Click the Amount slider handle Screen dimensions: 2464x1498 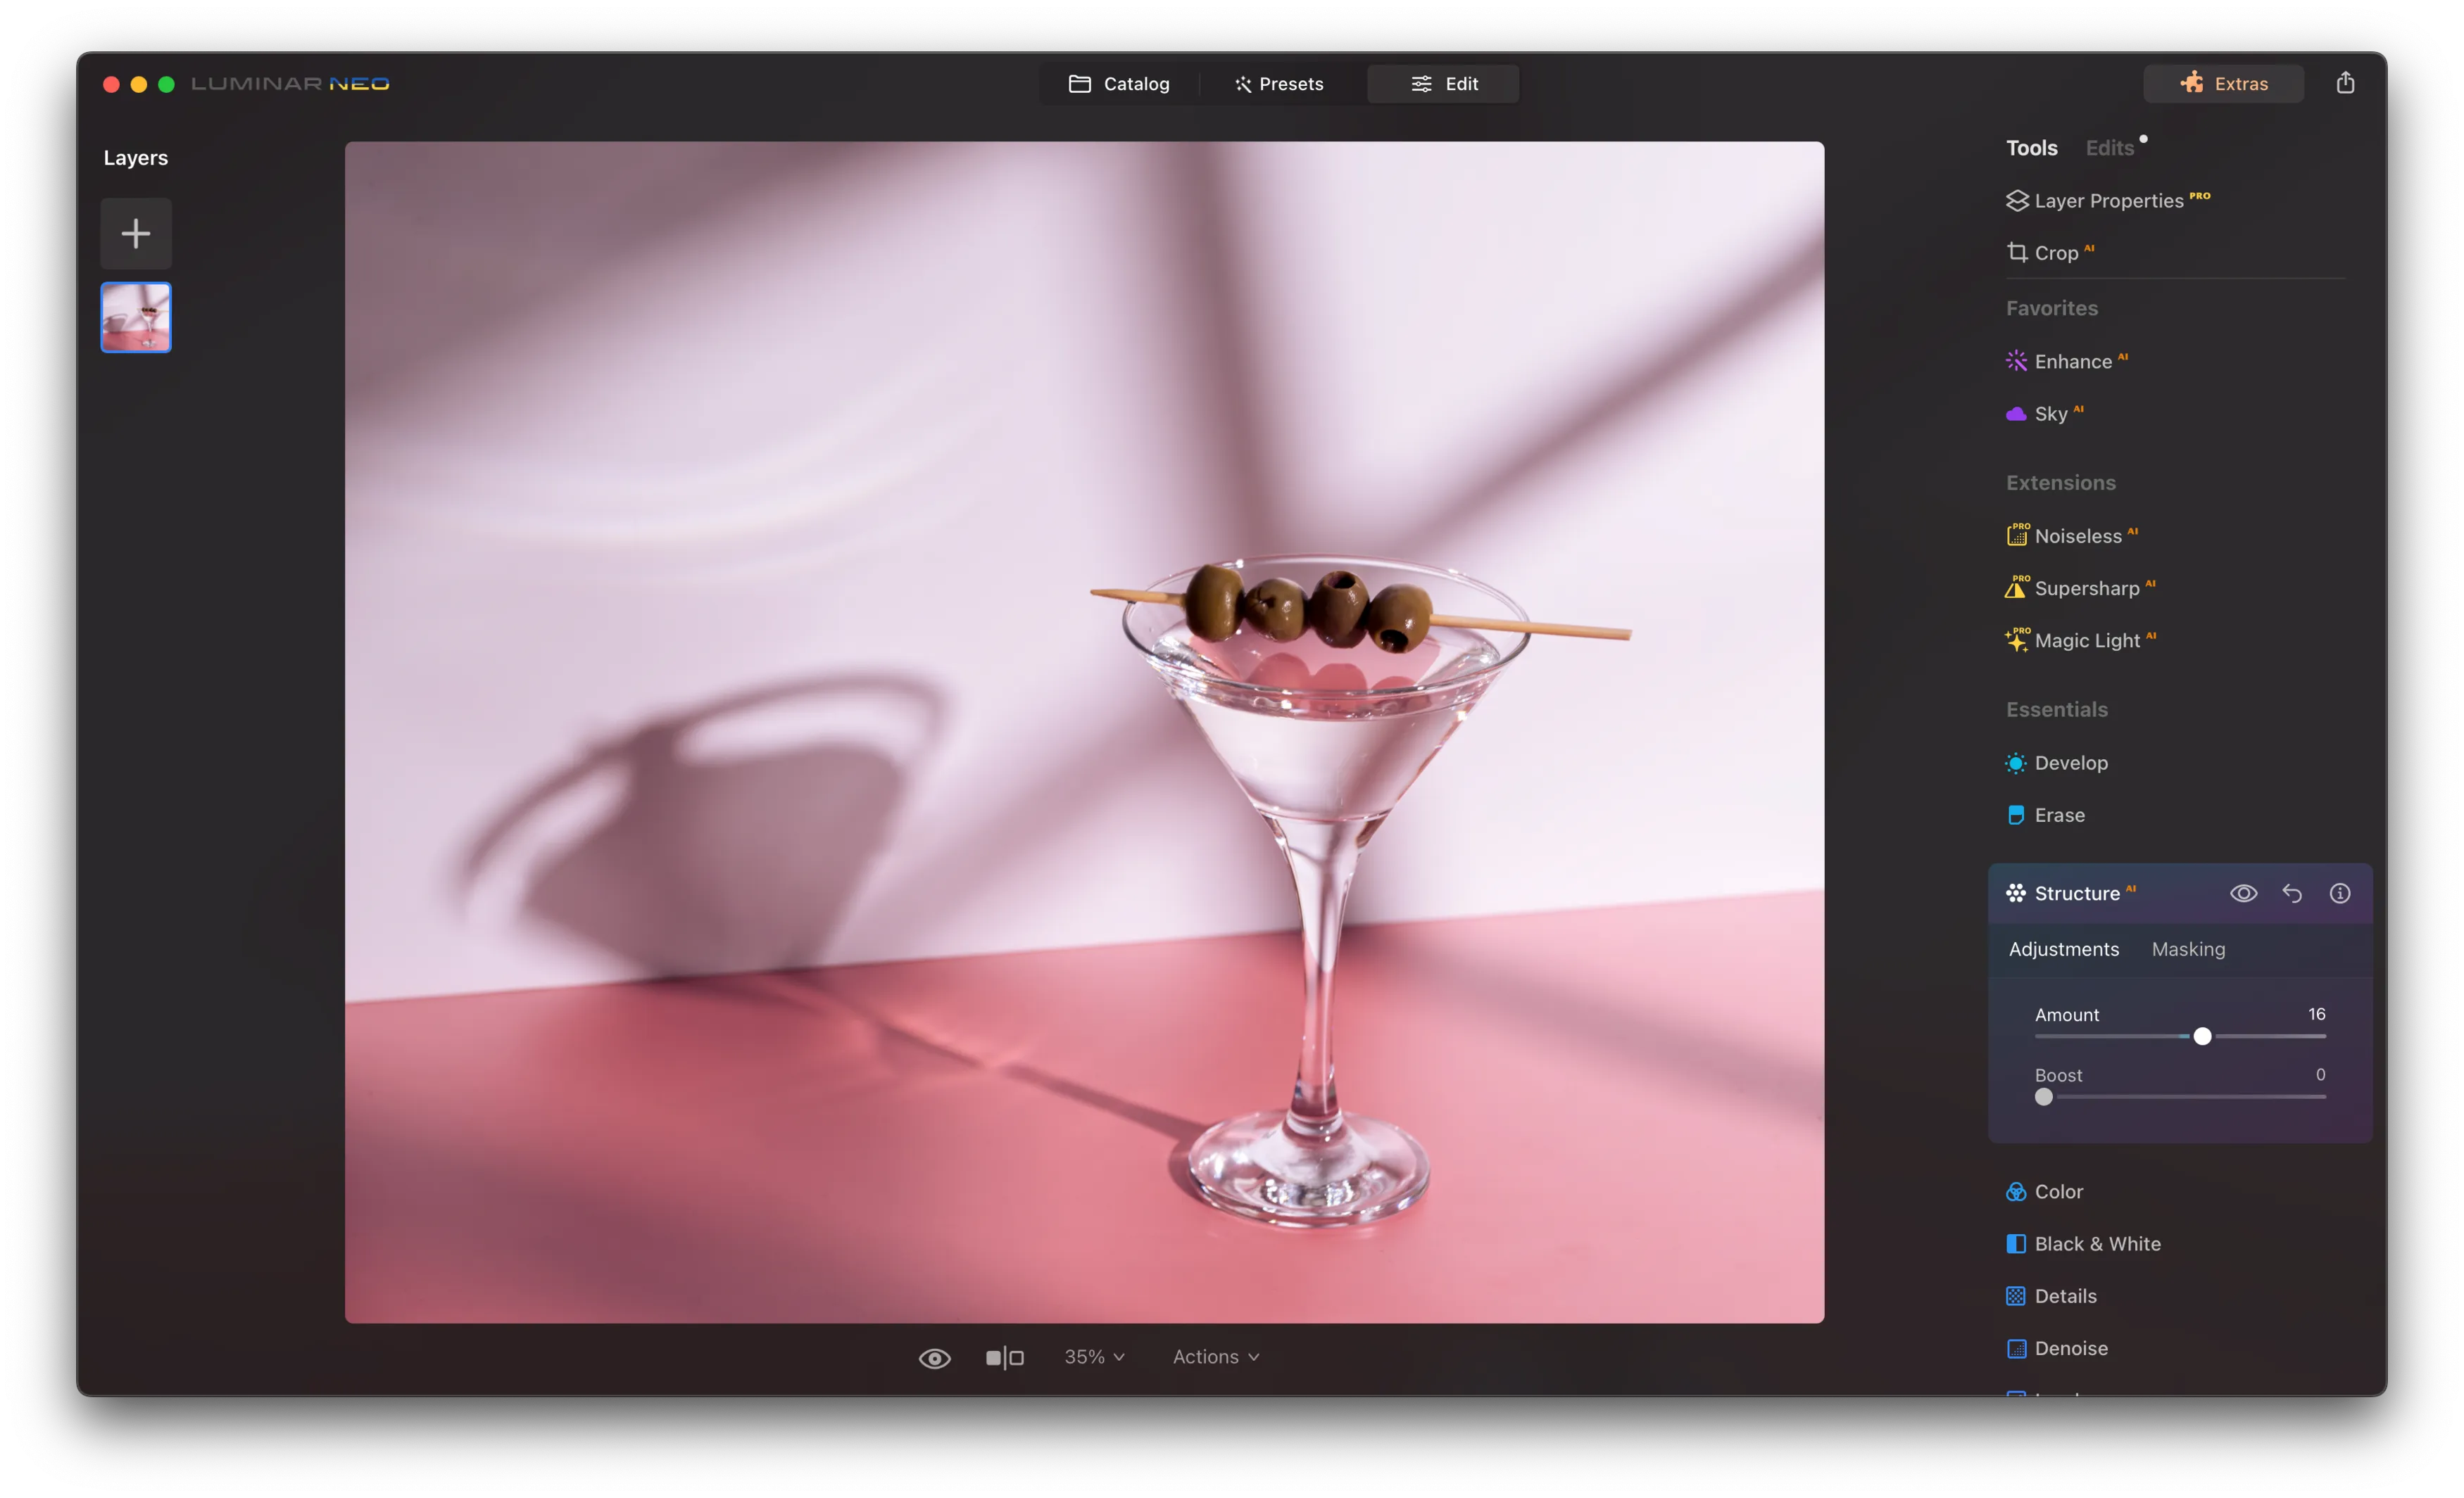[x=2202, y=1036]
